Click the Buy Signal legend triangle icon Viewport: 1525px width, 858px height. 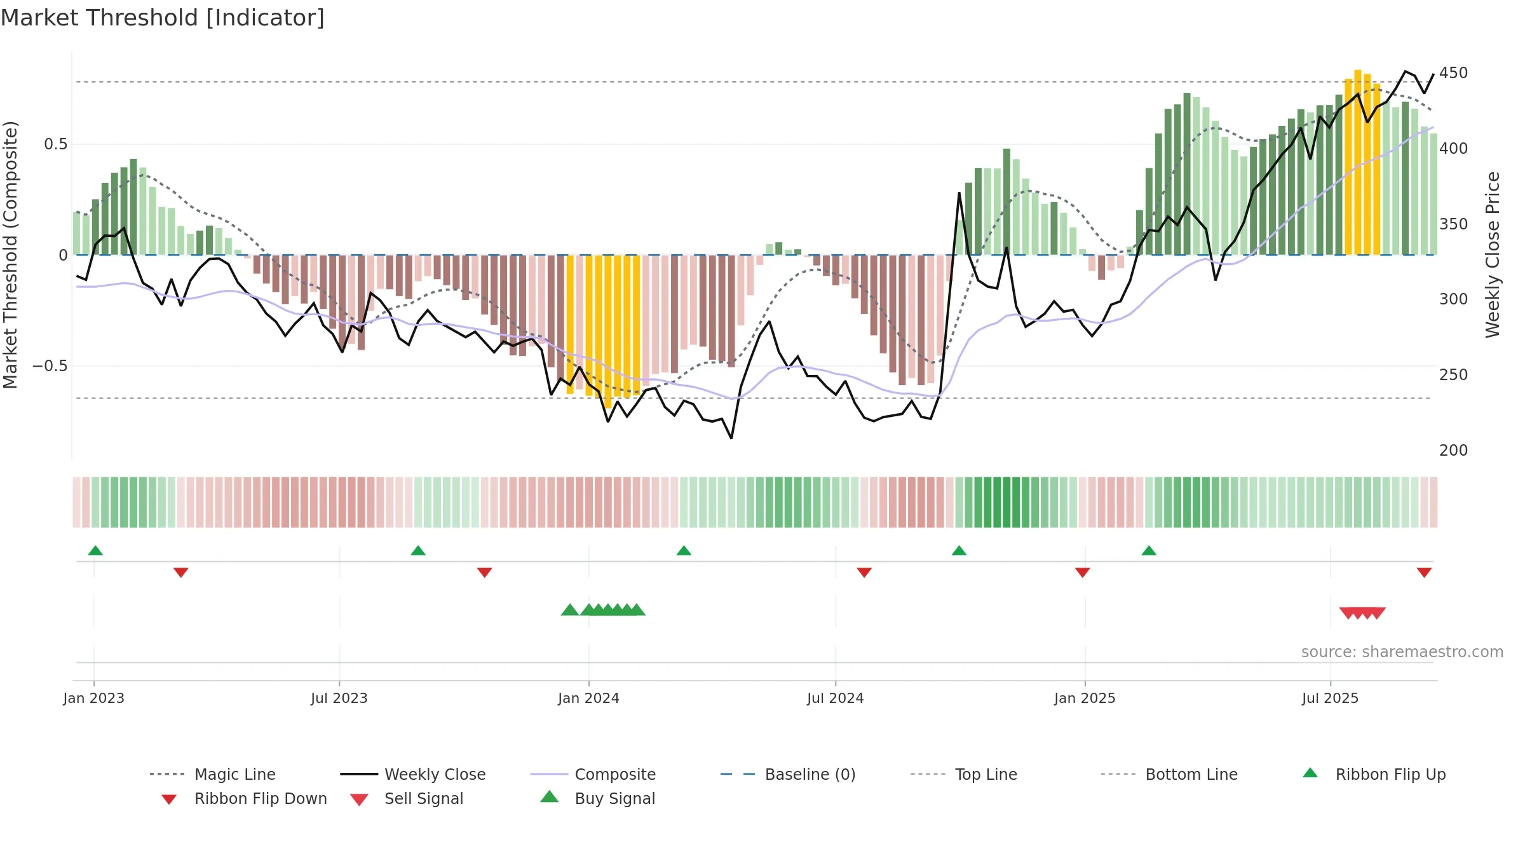pos(550,797)
